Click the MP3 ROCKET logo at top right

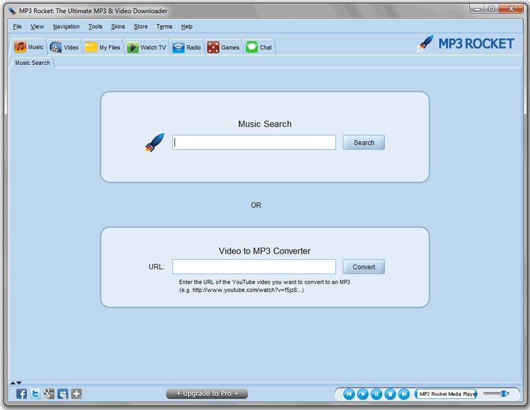(466, 44)
